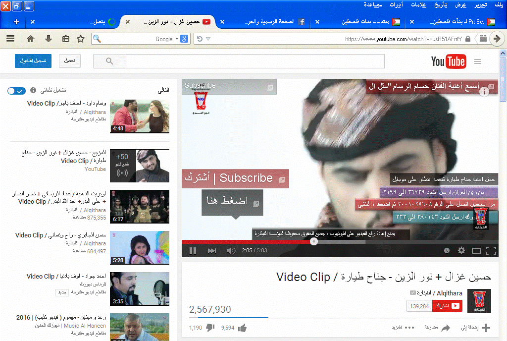Focus the YouTube search input field

pos(255,61)
